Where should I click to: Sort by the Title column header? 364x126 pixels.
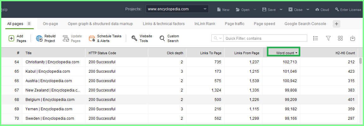point(54,53)
